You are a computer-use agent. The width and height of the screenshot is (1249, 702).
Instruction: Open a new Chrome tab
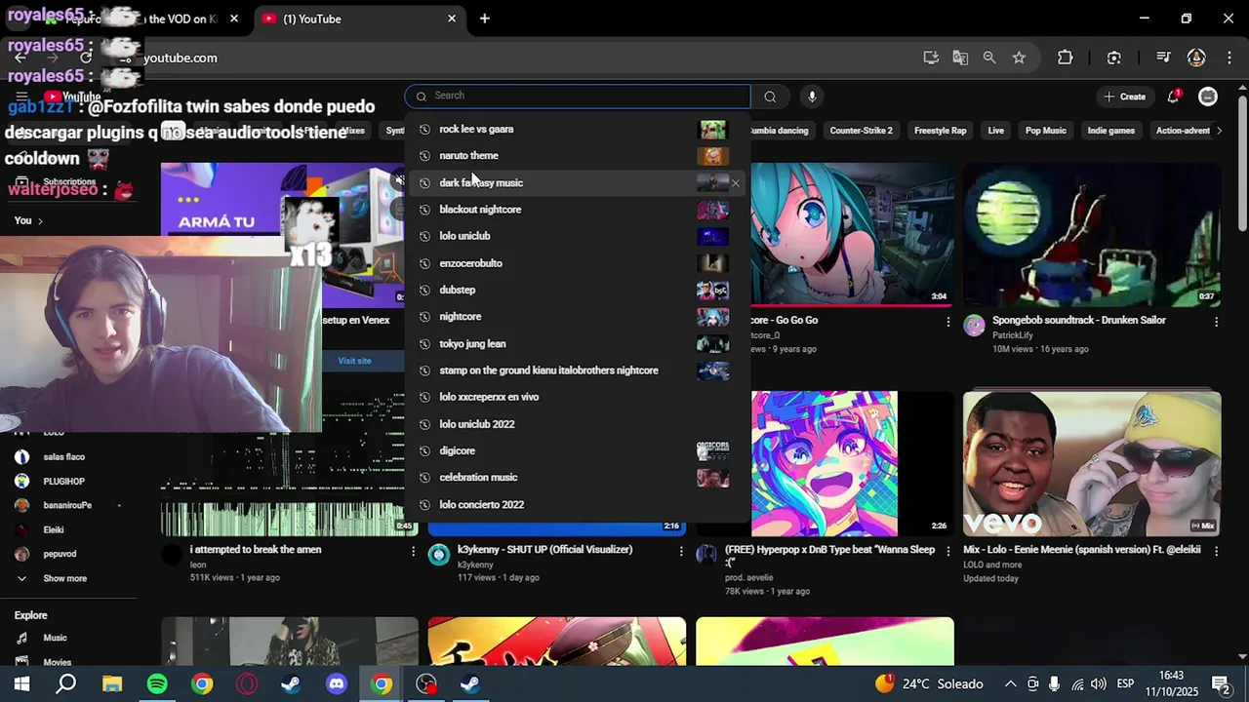pyautogui.click(x=484, y=19)
